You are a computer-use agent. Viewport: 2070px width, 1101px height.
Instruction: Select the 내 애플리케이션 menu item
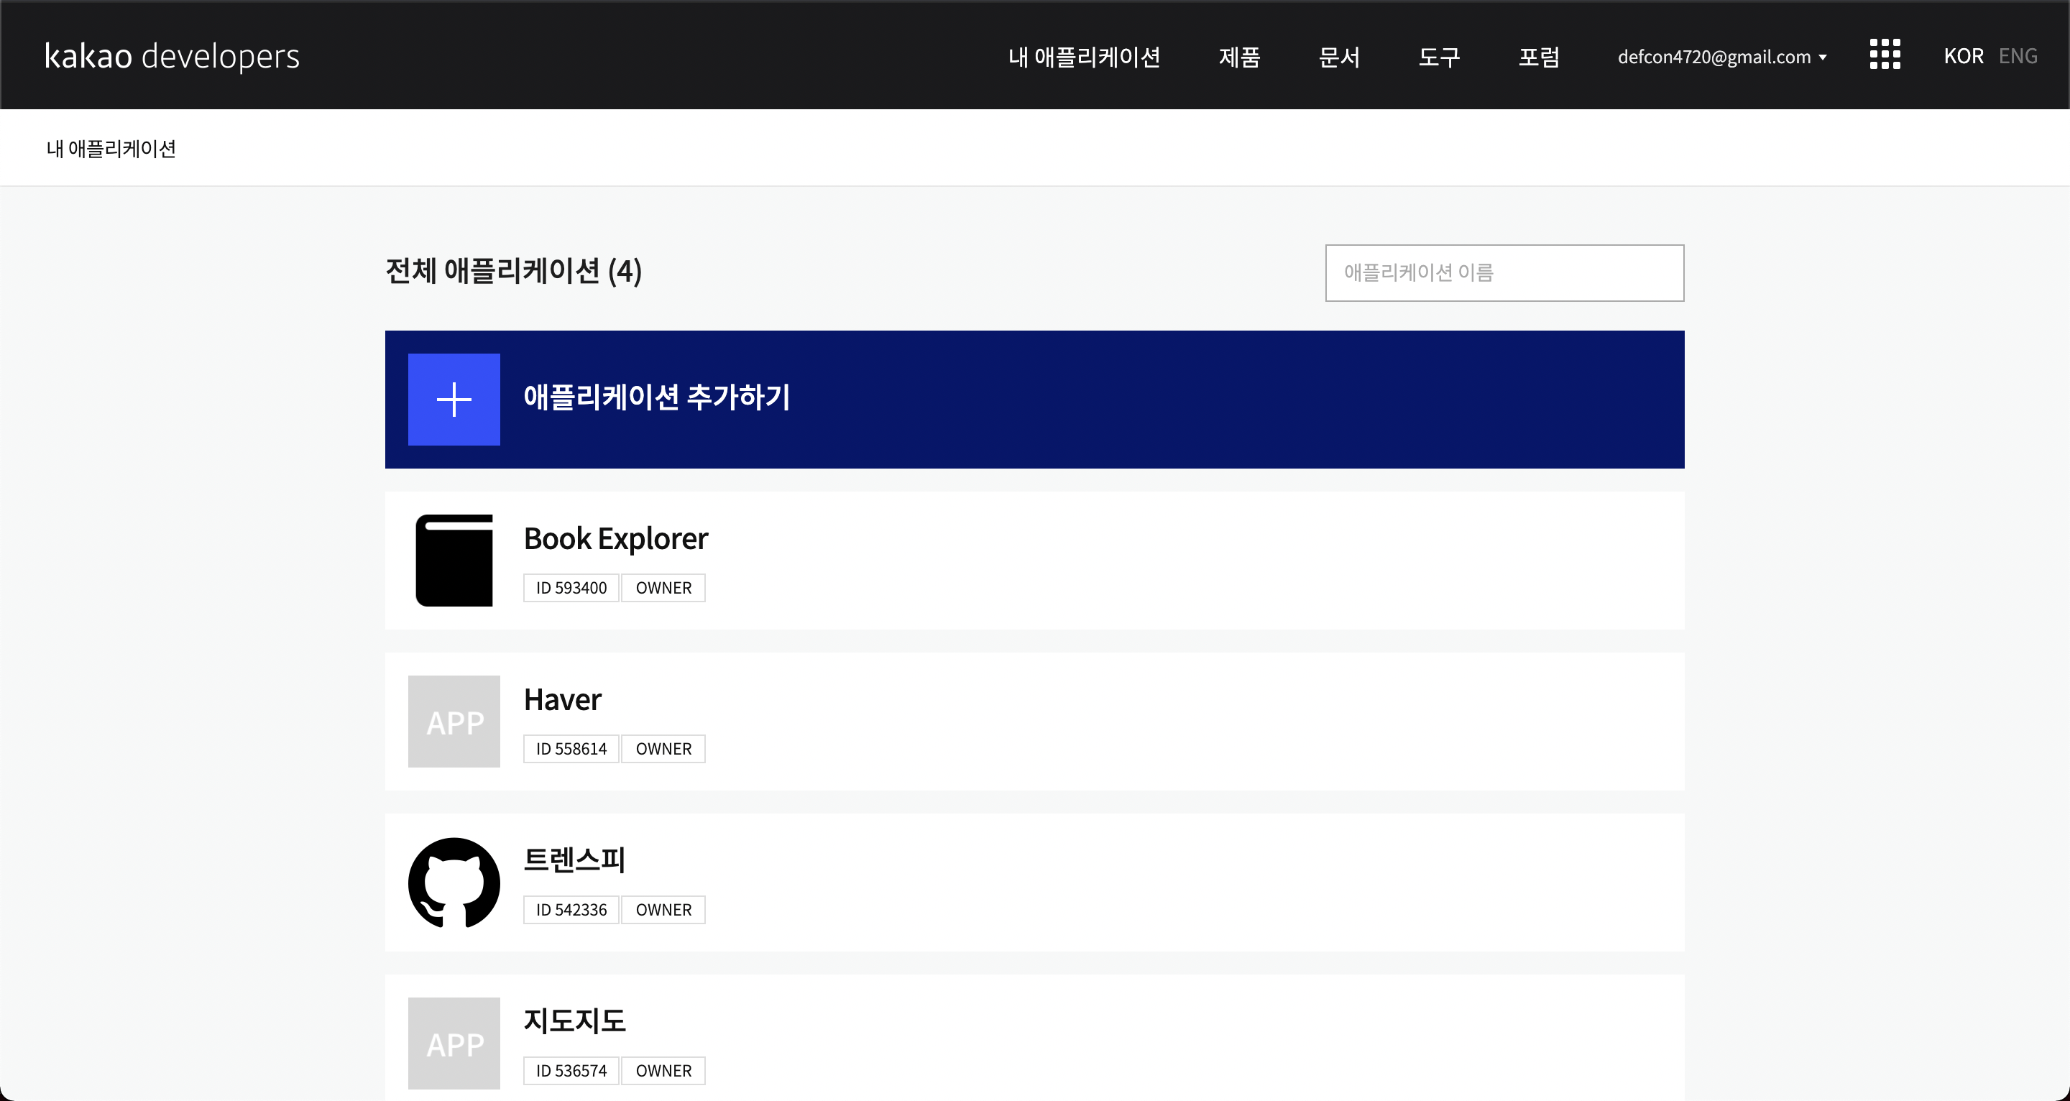tap(1084, 57)
